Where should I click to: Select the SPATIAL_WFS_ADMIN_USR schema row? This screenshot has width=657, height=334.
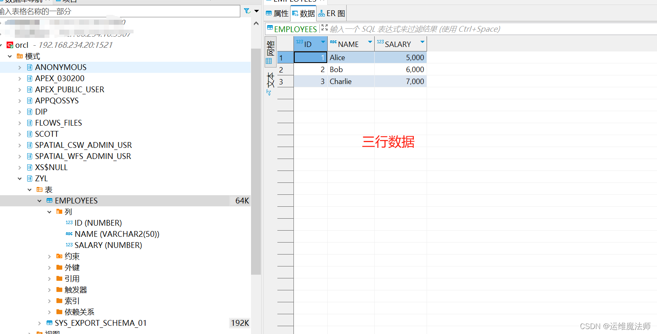(x=125, y=156)
